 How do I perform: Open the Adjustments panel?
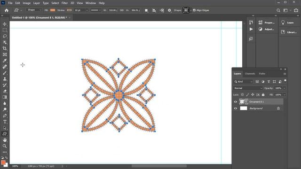[x=267, y=29]
